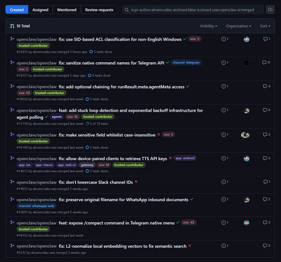Click openclaw/openclaw repo link on Slack row
This screenshot has height=262, width=281.
click(36, 182)
